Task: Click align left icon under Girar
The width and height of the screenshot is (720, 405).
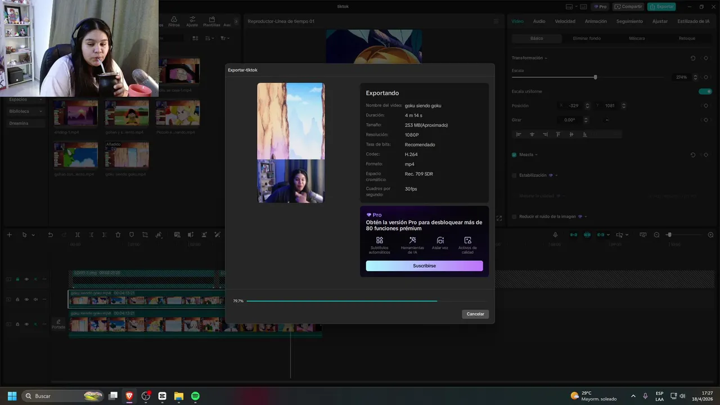Action: tap(519, 134)
